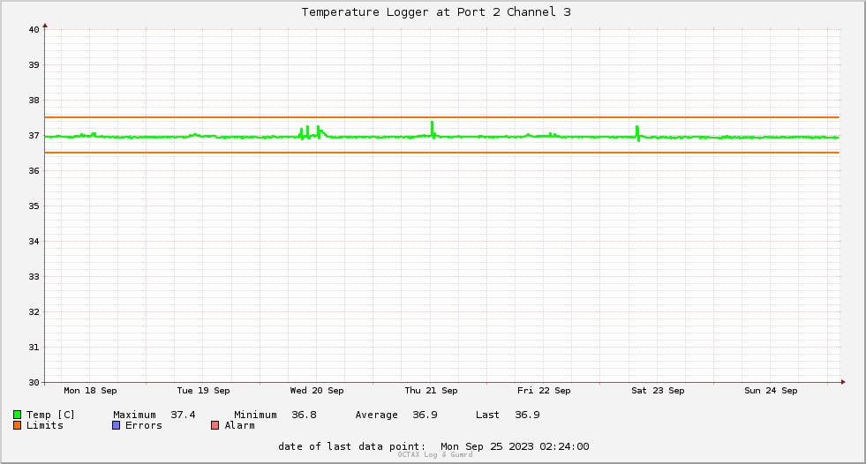Click the green Temp [C] legend swatch

point(17,415)
